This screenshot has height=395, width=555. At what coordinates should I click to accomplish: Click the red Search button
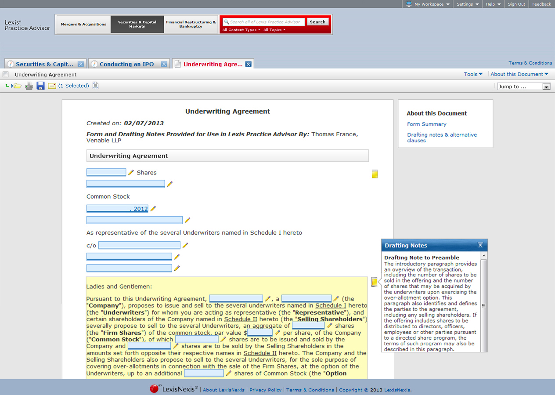[317, 22]
